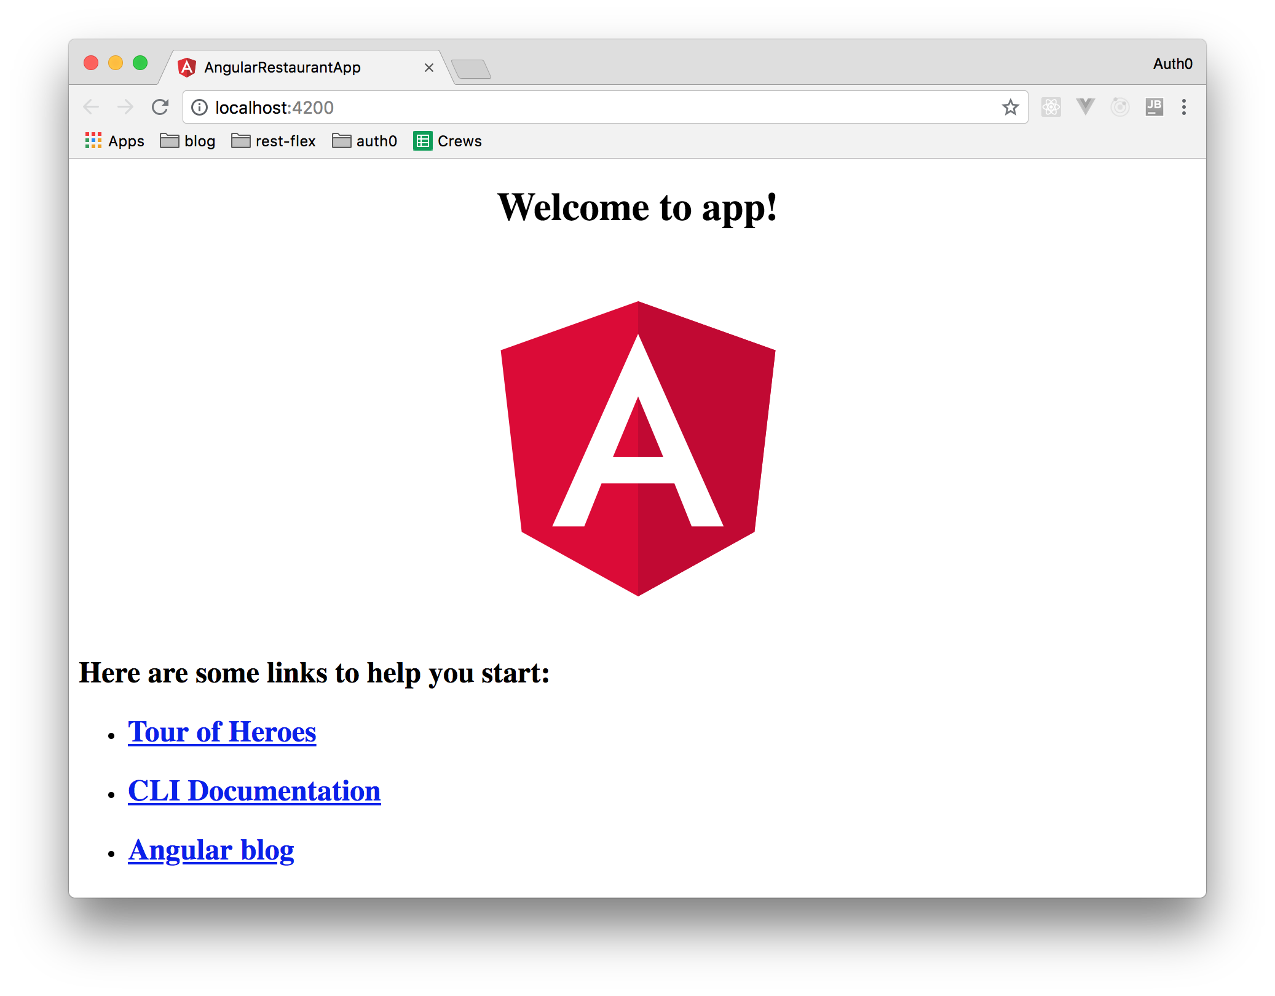Open a new tab

point(471,69)
